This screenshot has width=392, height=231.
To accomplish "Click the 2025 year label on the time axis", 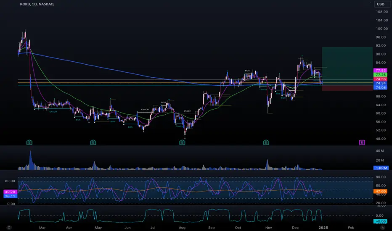I will pos(323,228).
